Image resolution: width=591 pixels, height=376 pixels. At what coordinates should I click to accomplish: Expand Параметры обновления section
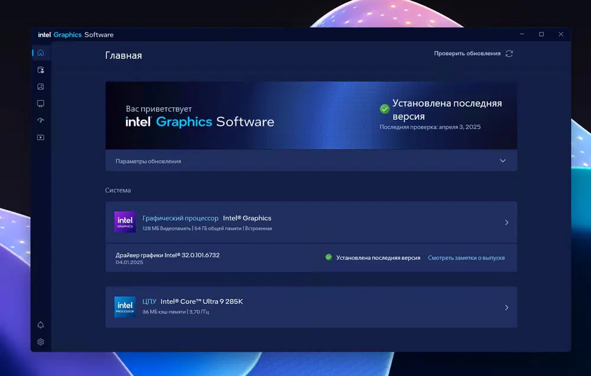(311, 161)
